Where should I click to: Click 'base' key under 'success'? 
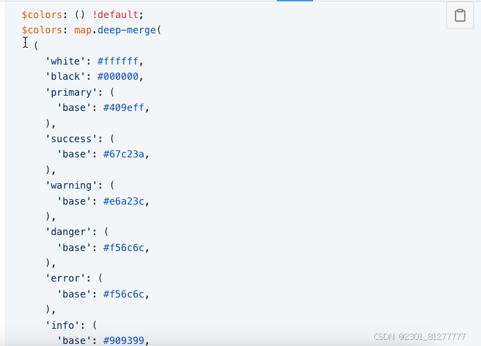74,154
